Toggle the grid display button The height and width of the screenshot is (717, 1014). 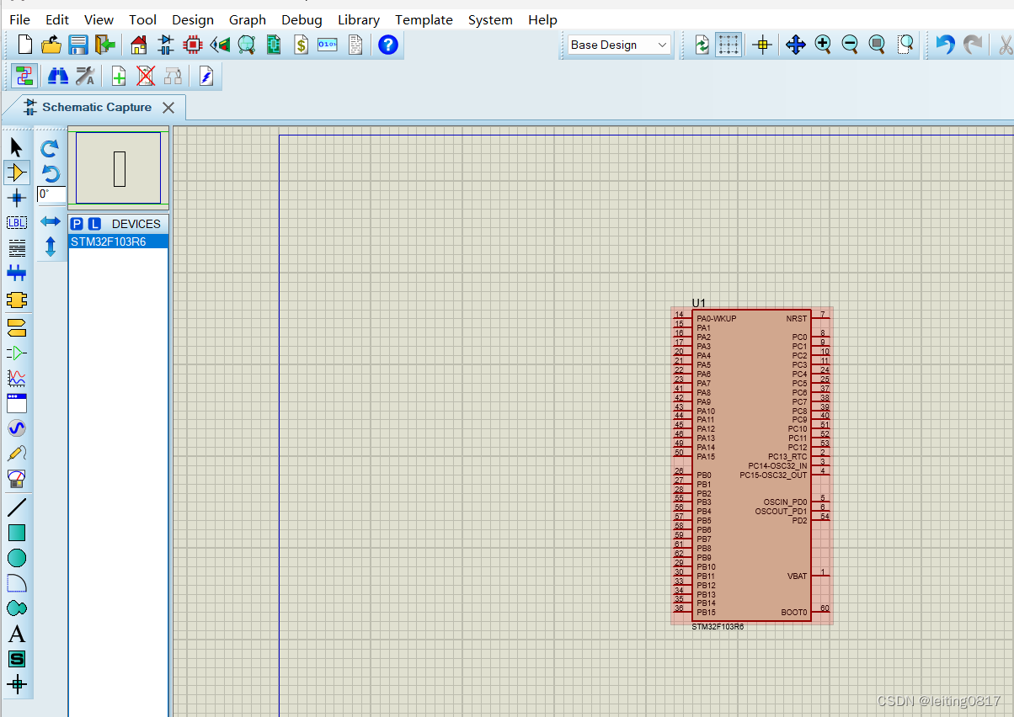coord(728,45)
